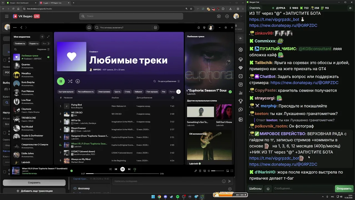Open the t.me/vipgrpzdc_bot link at top of chat

pyautogui.click(x=274, y=19)
